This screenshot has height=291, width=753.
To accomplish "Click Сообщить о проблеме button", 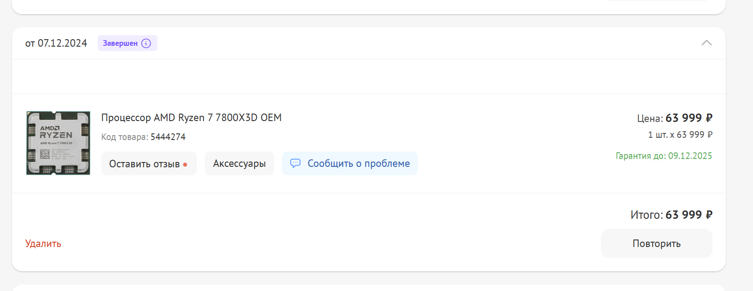I will (350, 163).
